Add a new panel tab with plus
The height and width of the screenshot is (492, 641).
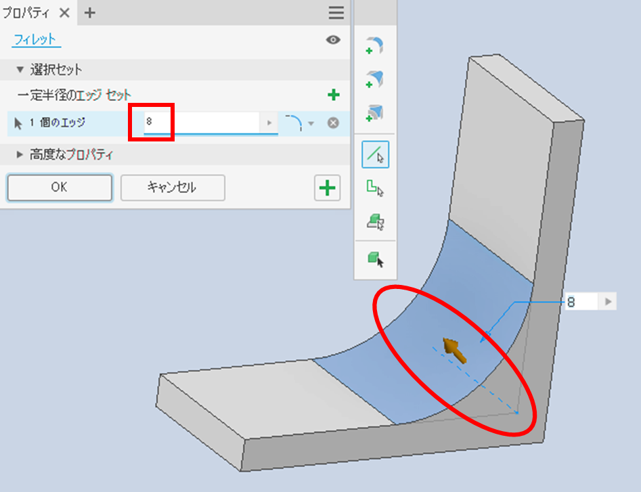(x=89, y=13)
